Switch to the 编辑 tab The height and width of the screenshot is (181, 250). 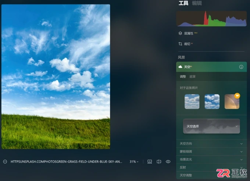197,3
